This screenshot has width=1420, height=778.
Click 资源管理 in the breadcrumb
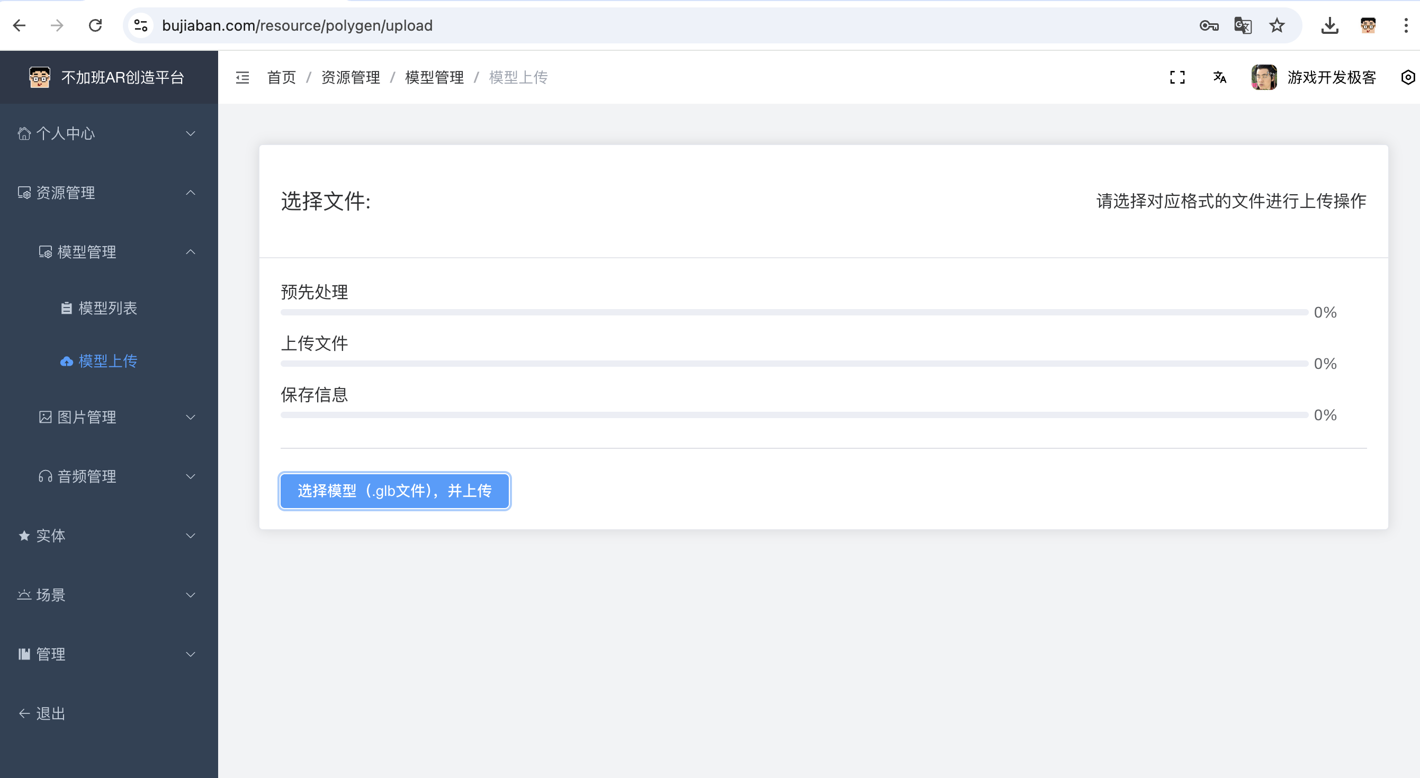[350, 77]
